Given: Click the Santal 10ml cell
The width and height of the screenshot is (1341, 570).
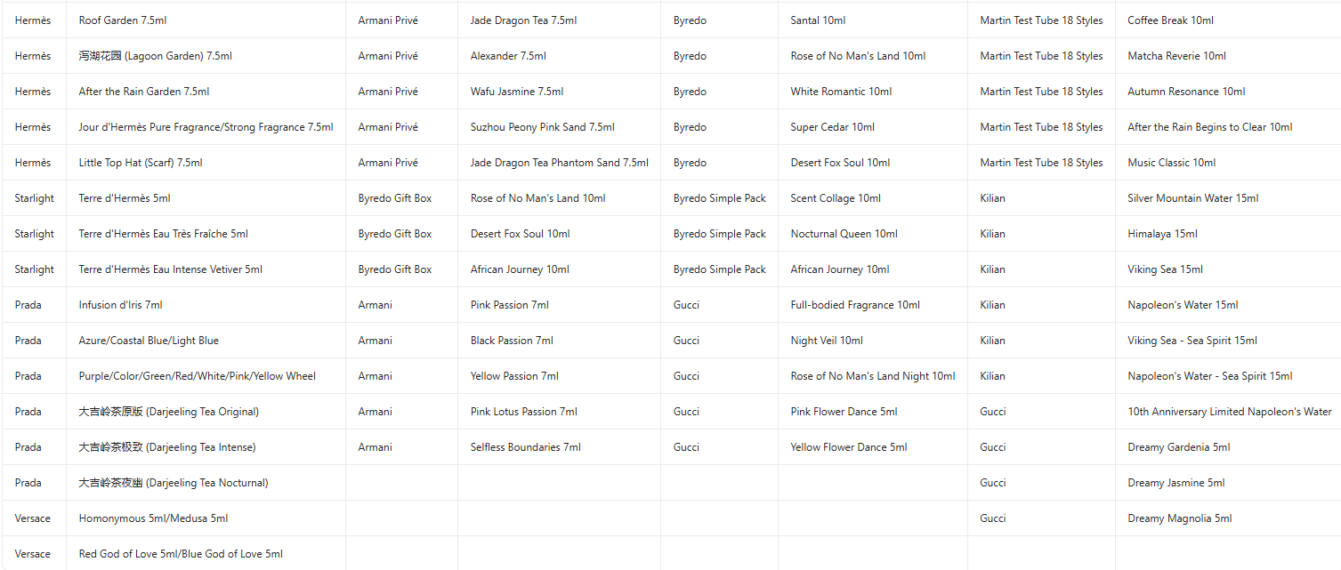Looking at the screenshot, I should (x=818, y=20).
